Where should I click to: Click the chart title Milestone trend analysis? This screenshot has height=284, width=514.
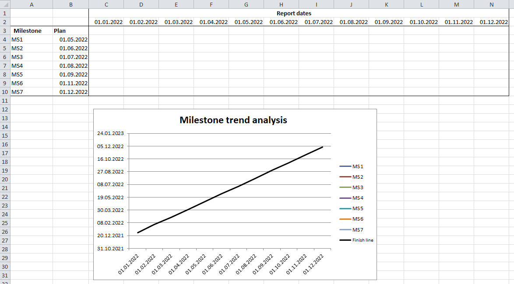point(233,120)
